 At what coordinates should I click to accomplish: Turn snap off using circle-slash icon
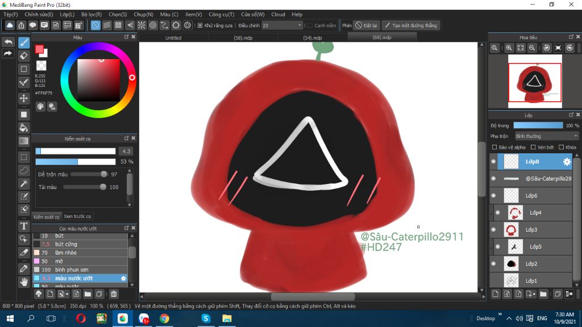[95, 25]
